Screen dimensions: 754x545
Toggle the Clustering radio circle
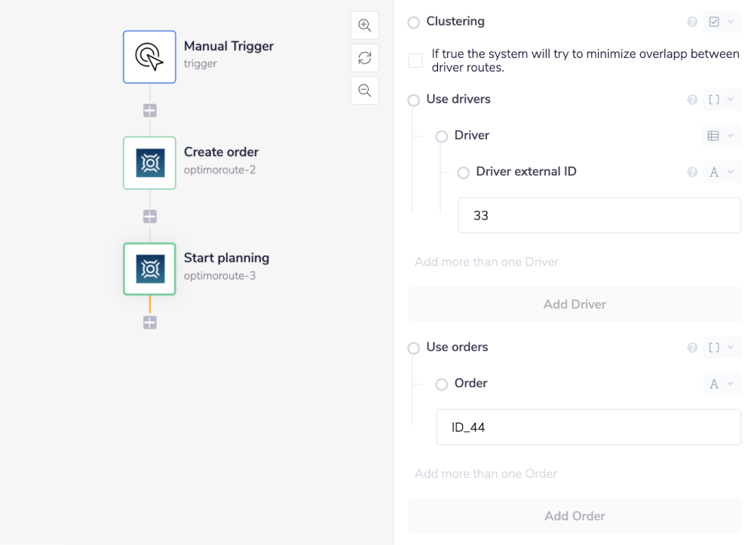413,23
